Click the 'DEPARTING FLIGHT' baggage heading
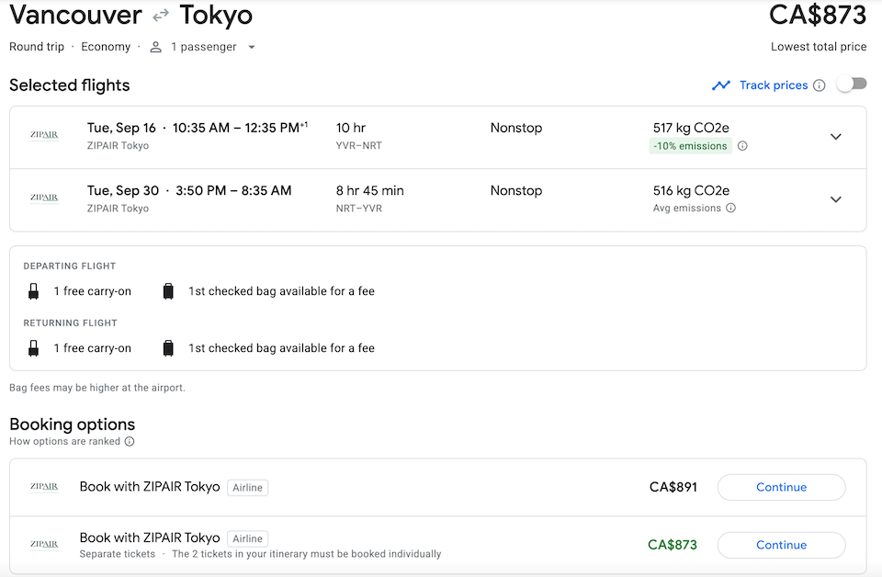 pos(70,266)
